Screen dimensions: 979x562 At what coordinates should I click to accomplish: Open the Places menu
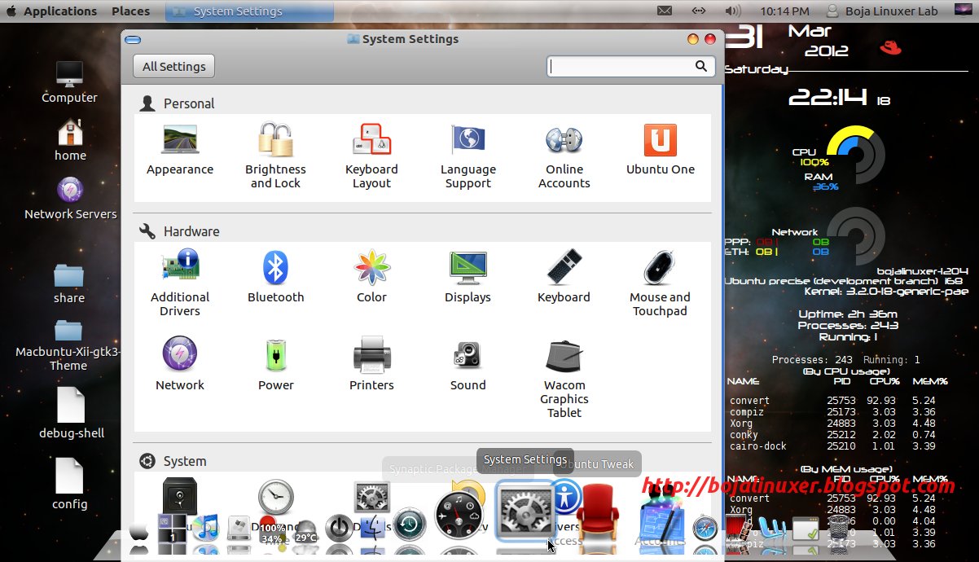pyautogui.click(x=130, y=11)
